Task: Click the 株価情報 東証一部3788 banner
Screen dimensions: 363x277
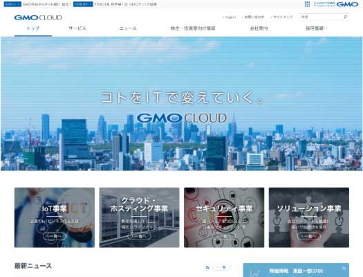Action: (x=296, y=270)
